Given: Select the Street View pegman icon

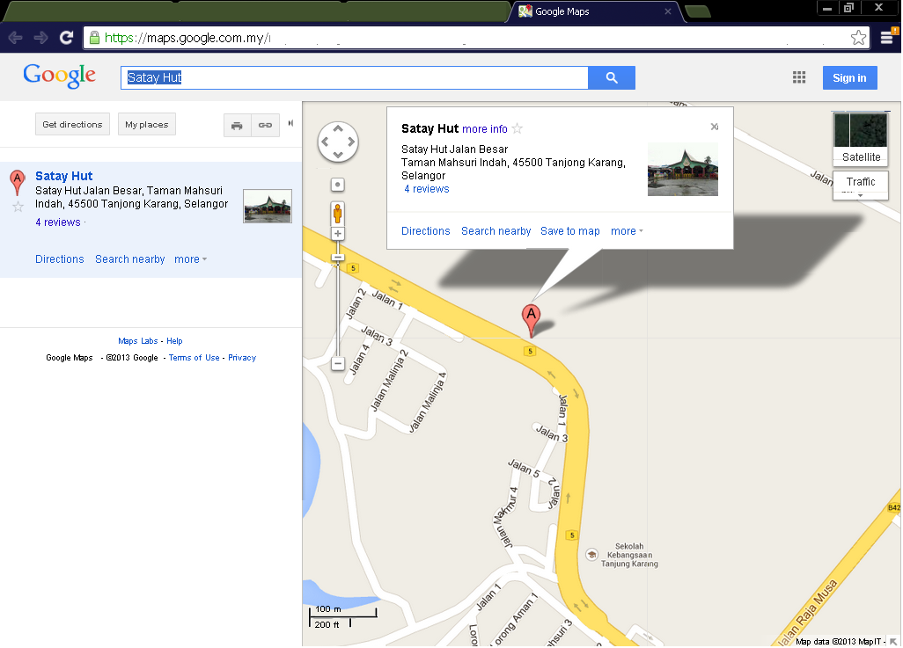Looking at the screenshot, I should [x=338, y=214].
